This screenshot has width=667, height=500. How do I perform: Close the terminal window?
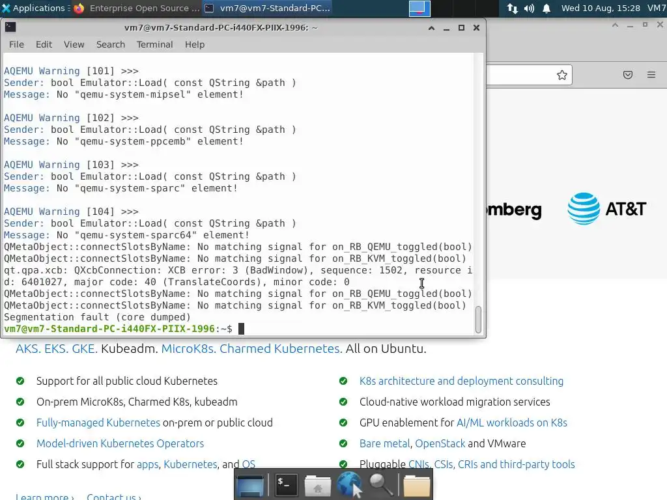[x=476, y=27]
